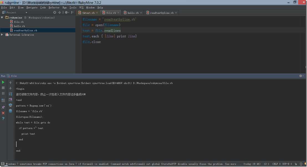Click the ruby.exe command line in console
This screenshot has width=307, height=167.
pos(94,83)
